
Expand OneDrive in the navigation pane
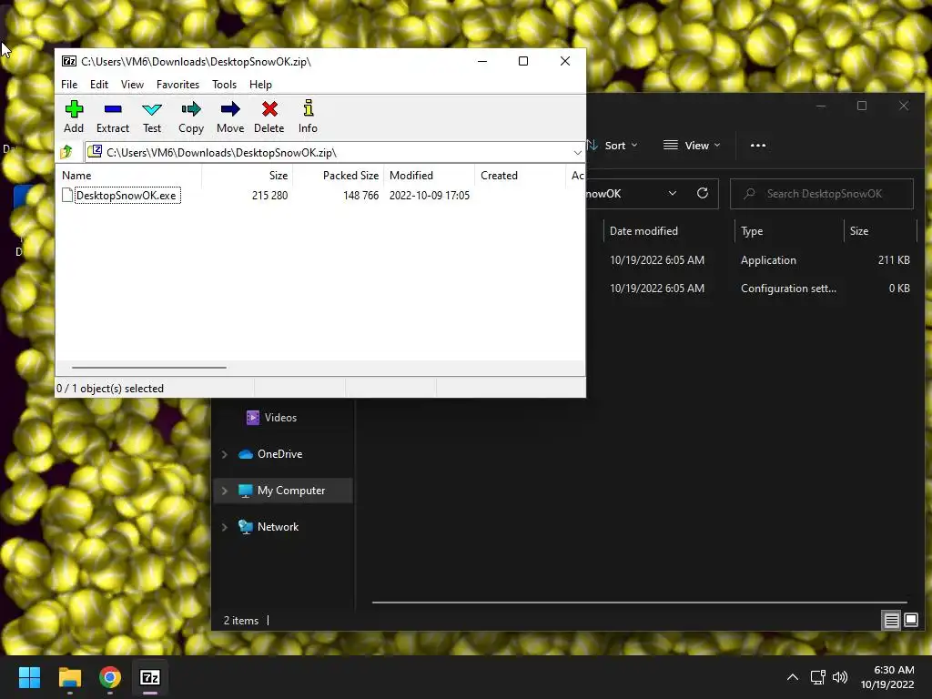pos(225,454)
